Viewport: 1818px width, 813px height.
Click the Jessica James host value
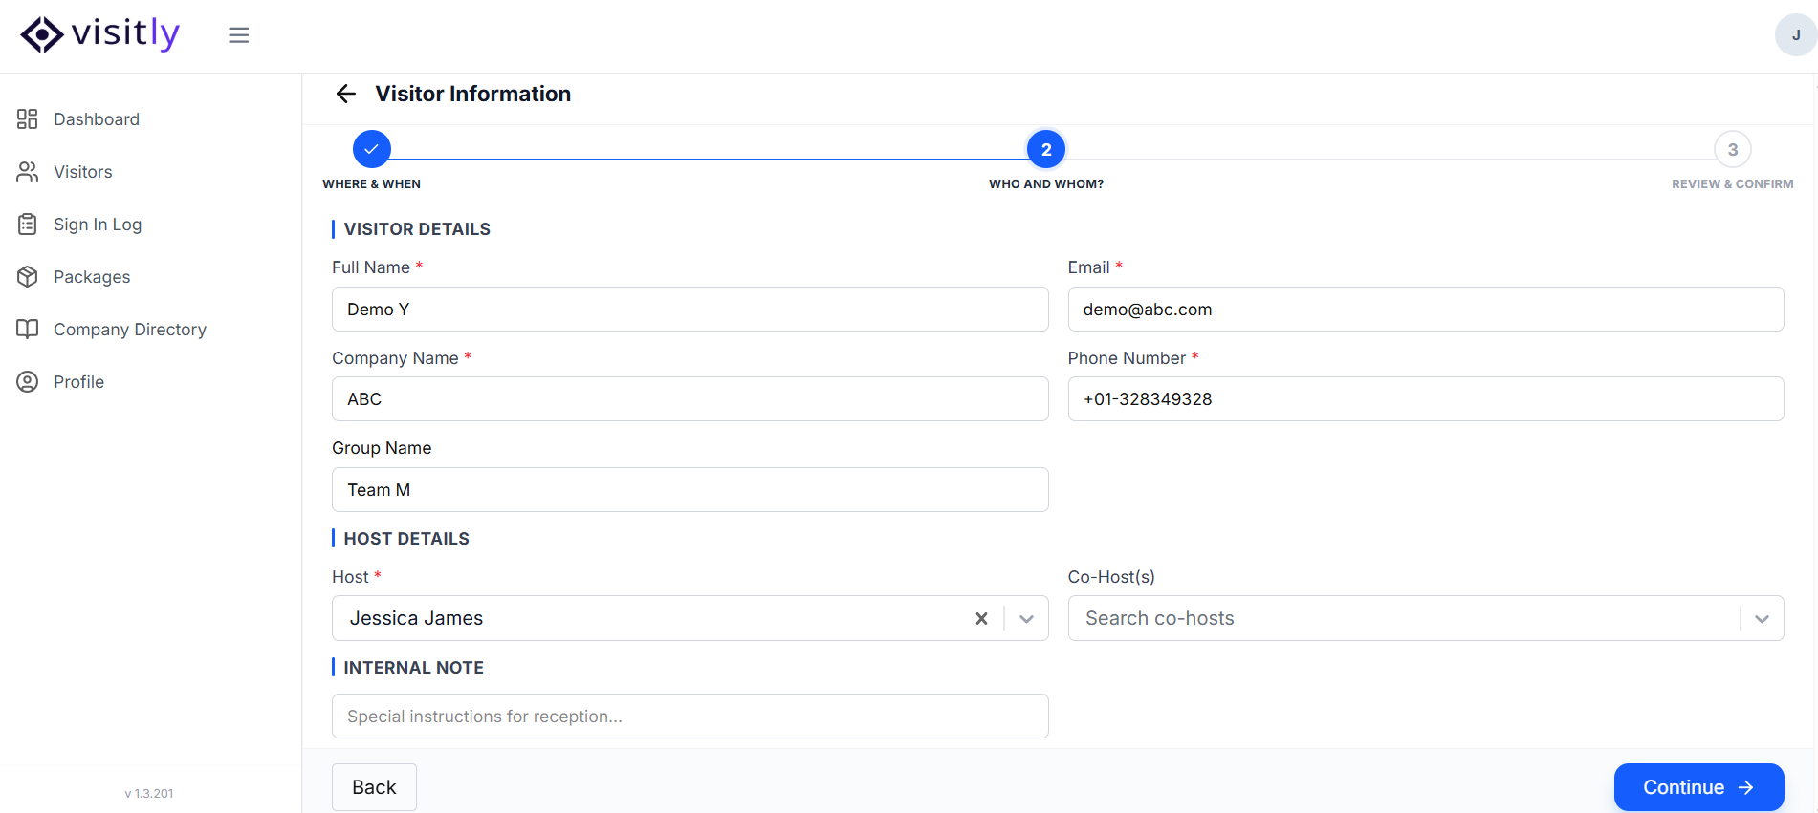(416, 618)
